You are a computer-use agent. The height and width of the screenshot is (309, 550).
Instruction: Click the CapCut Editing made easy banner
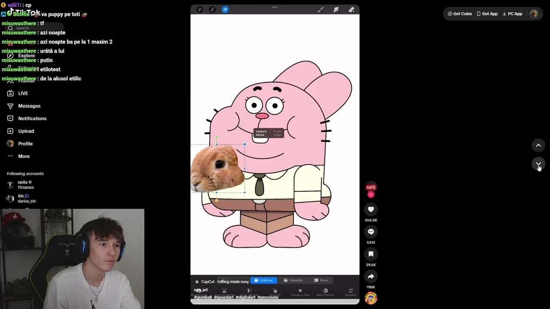[222, 282]
